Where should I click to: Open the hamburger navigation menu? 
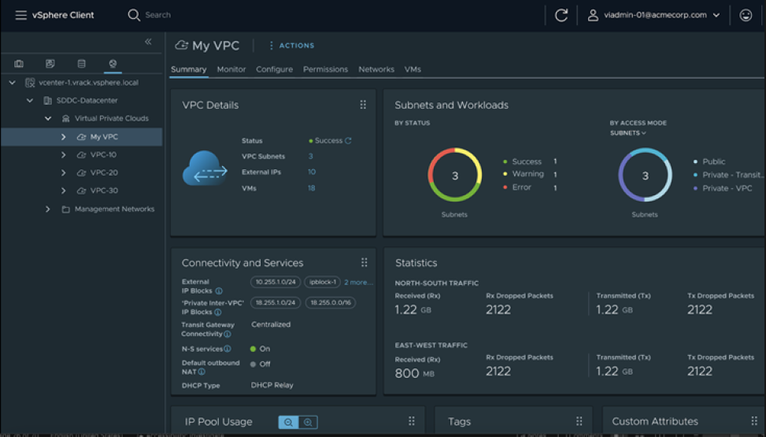(x=20, y=15)
